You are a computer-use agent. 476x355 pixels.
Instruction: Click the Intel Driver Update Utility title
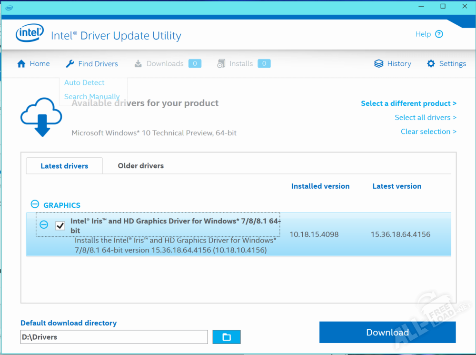coord(116,36)
